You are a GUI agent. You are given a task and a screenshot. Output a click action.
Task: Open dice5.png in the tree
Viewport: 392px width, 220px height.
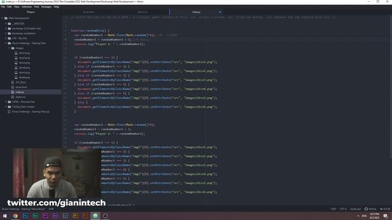(x=24, y=73)
